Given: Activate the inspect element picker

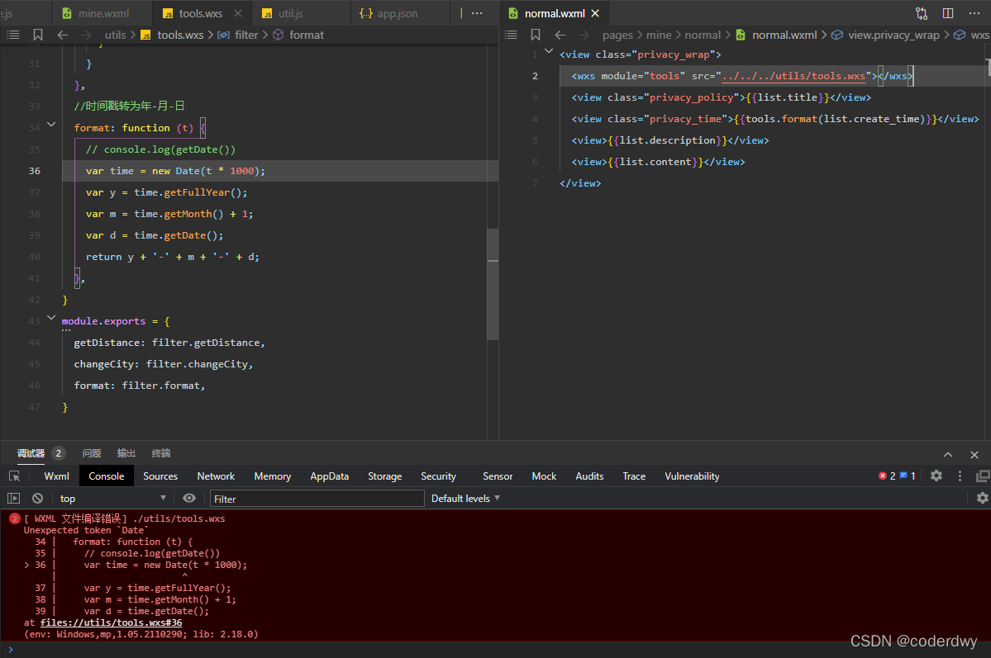Looking at the screenshot, I should tap(14, 476).
